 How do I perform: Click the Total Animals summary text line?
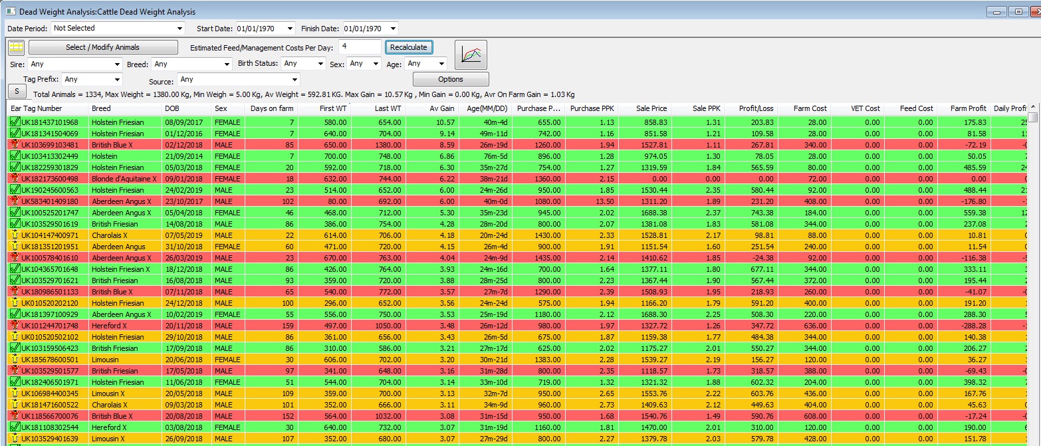tap(304, 95)
